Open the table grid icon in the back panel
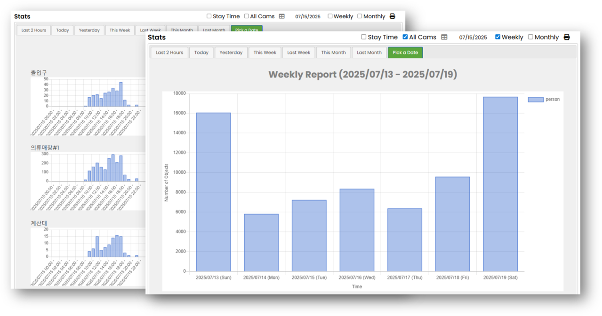Image resolution: width=602 pixels, height=316 pixels. [281, 16]
